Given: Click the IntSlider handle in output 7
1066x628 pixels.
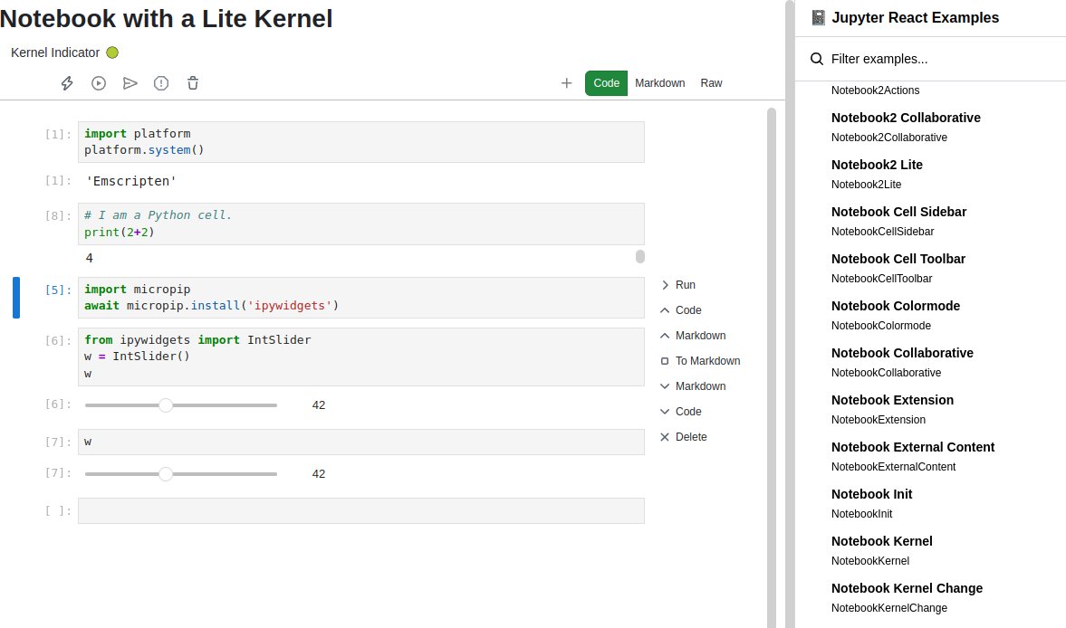Looking at the screenshot, I should click(166, 474).
